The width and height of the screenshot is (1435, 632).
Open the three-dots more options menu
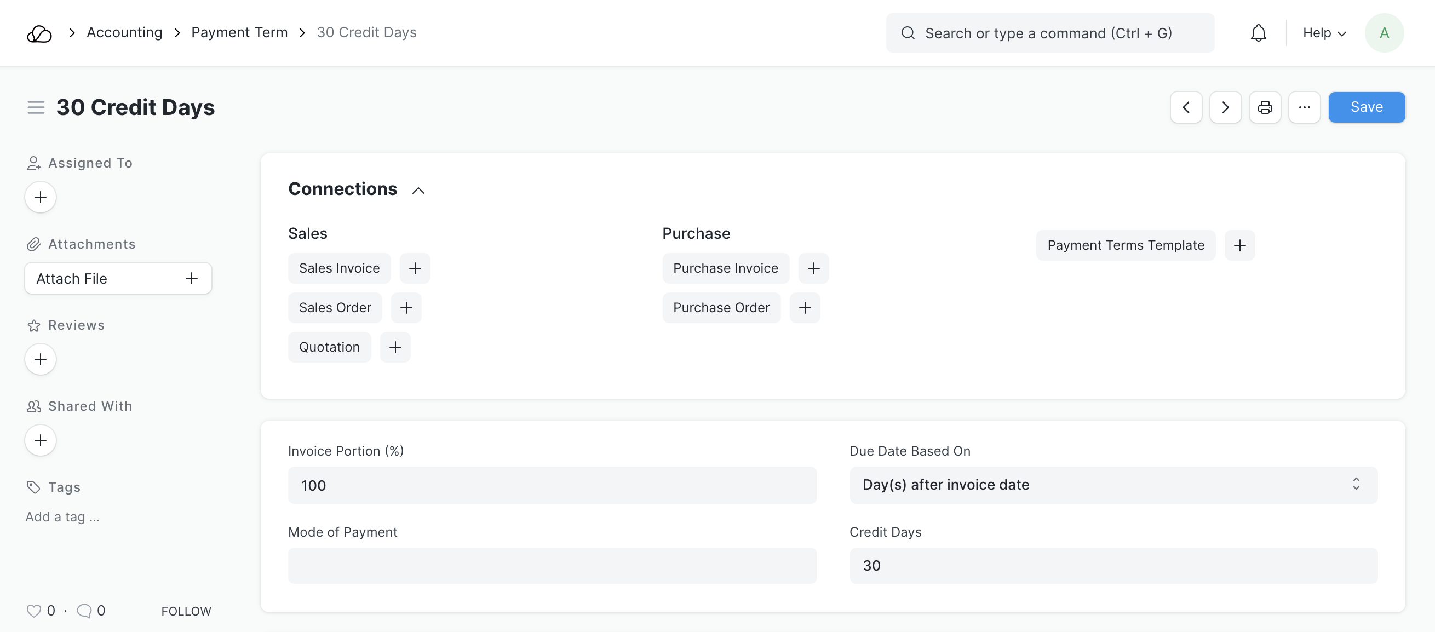click(x=1304, y=107)
